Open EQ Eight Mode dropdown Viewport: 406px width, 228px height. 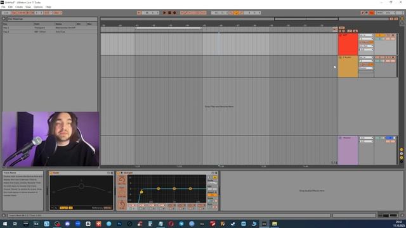click(x=213, y=183)
